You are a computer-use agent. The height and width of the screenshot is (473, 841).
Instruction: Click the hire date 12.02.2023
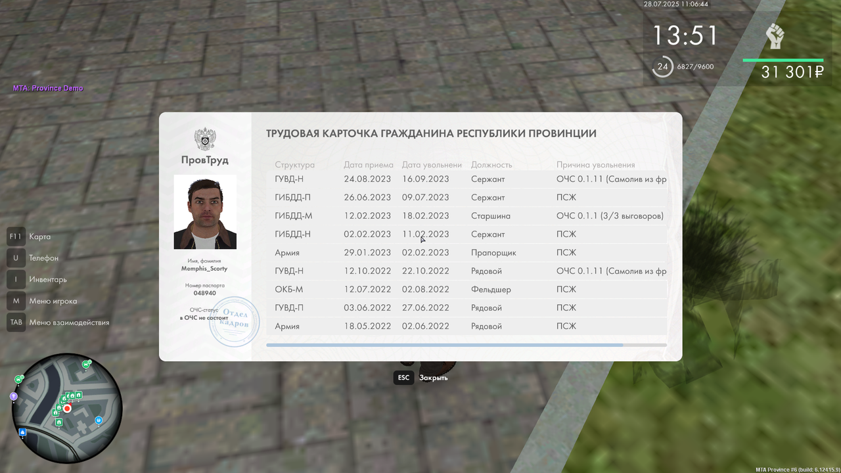click(367, 216)
